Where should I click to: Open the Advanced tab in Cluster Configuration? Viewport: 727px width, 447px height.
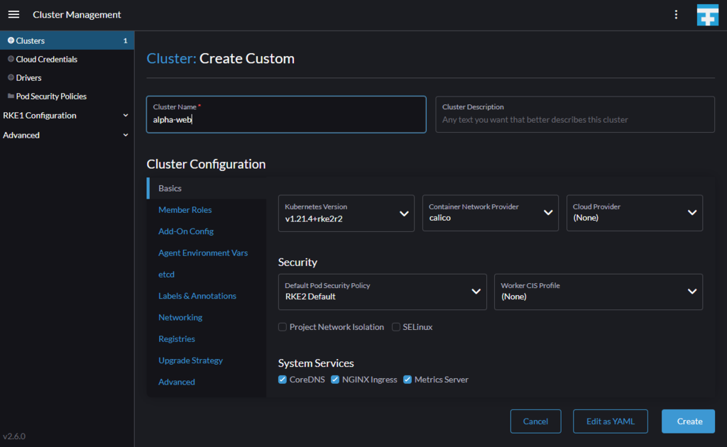pyautogui.click(x=177, y=382)
